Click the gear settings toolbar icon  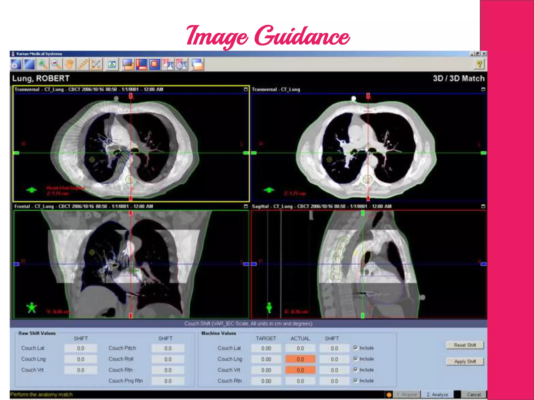pyautogui.click(x=16, y=64)
